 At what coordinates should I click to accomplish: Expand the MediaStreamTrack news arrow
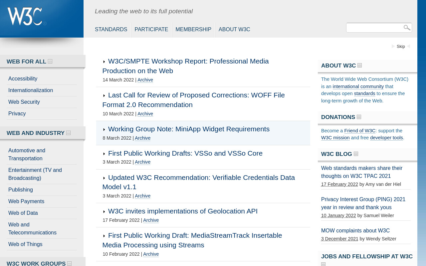(x=104, y=236)
